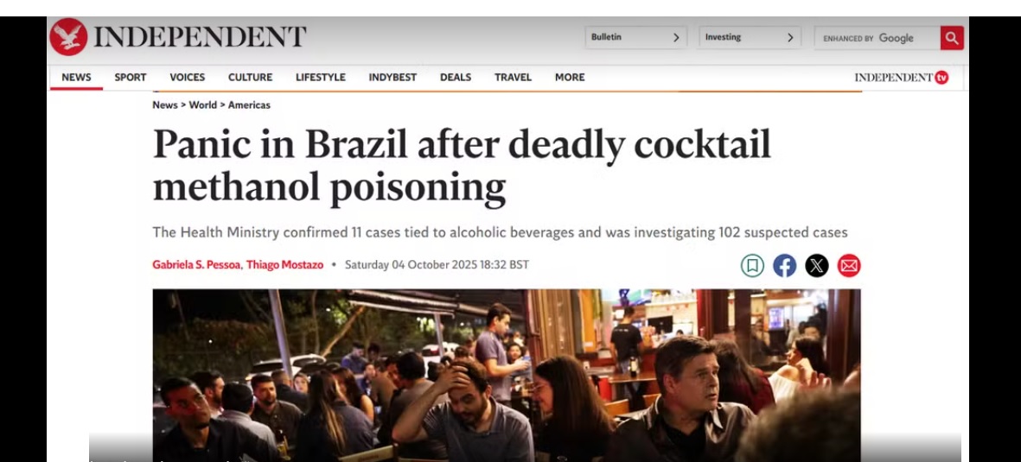
Task: Share article via email envelope icon
Action: point(849,265)
